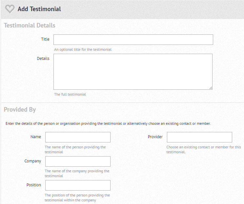Open the Provider lookup field
This screenshot has height=204, width=244.
(x=199, y=137)
